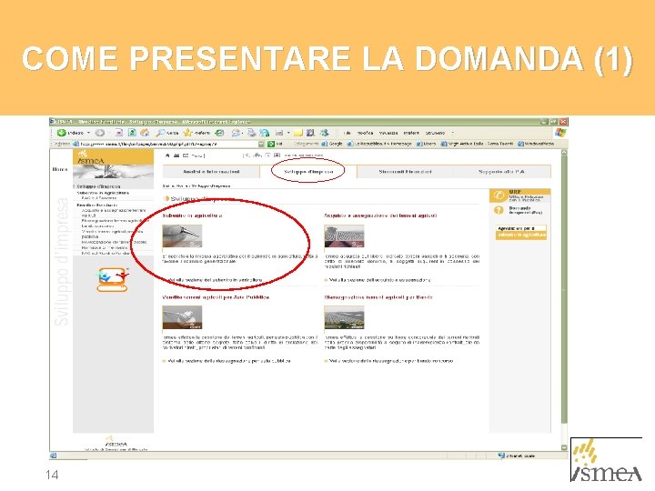Click the Subentro in agricoltura heading link
This screenshot has height=491, width=655.
(x=192, y=215)
